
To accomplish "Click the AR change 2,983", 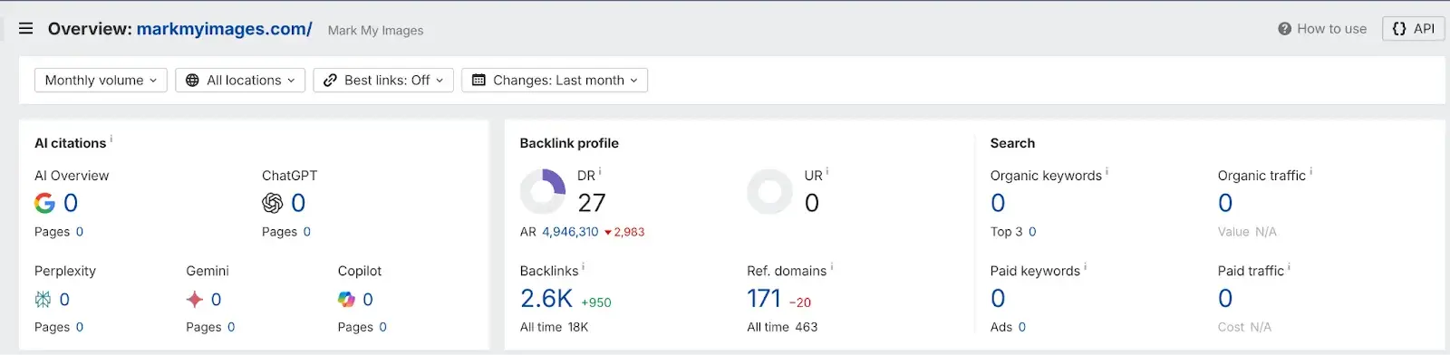I will click(x=624, y=232).
